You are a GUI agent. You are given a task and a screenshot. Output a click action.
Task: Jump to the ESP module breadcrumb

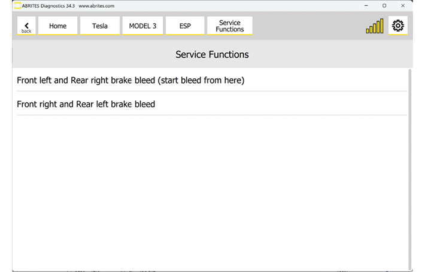tap(185, 26)
